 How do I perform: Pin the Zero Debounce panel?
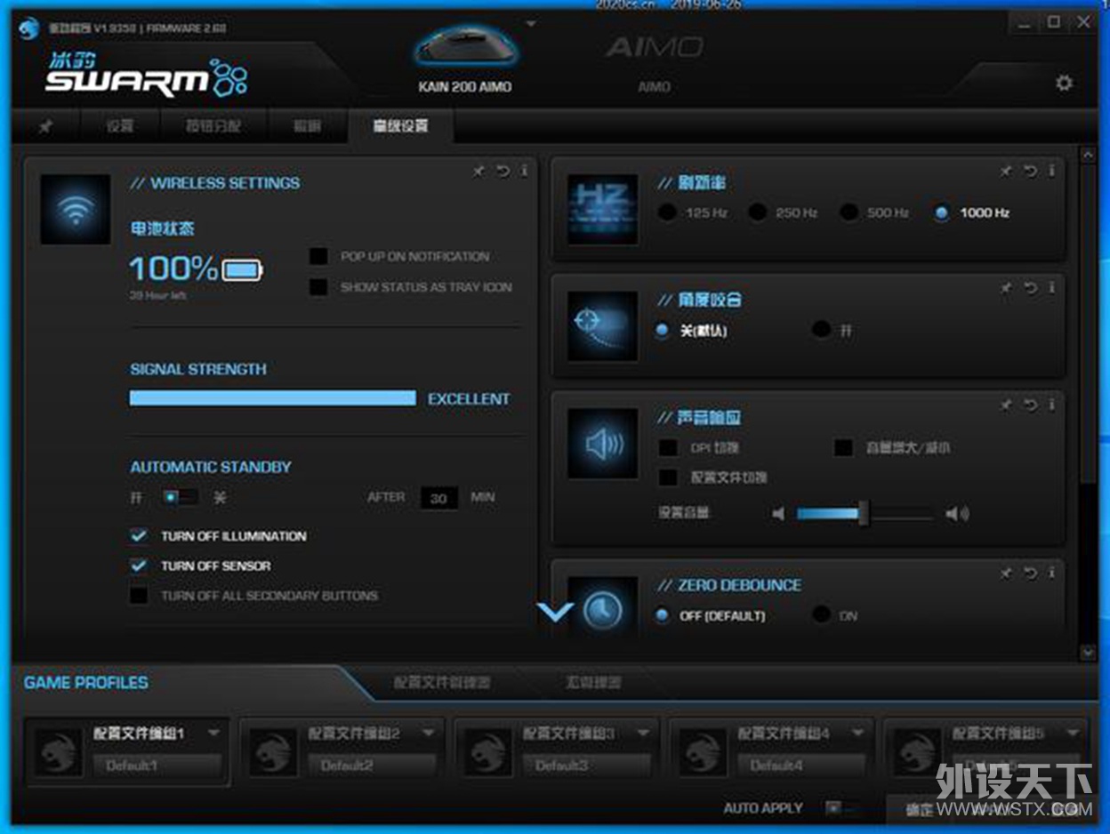(1007, 573)
